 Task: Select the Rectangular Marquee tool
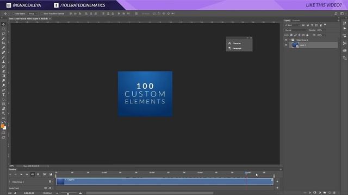pyautogui.click(x=3, y=29)
